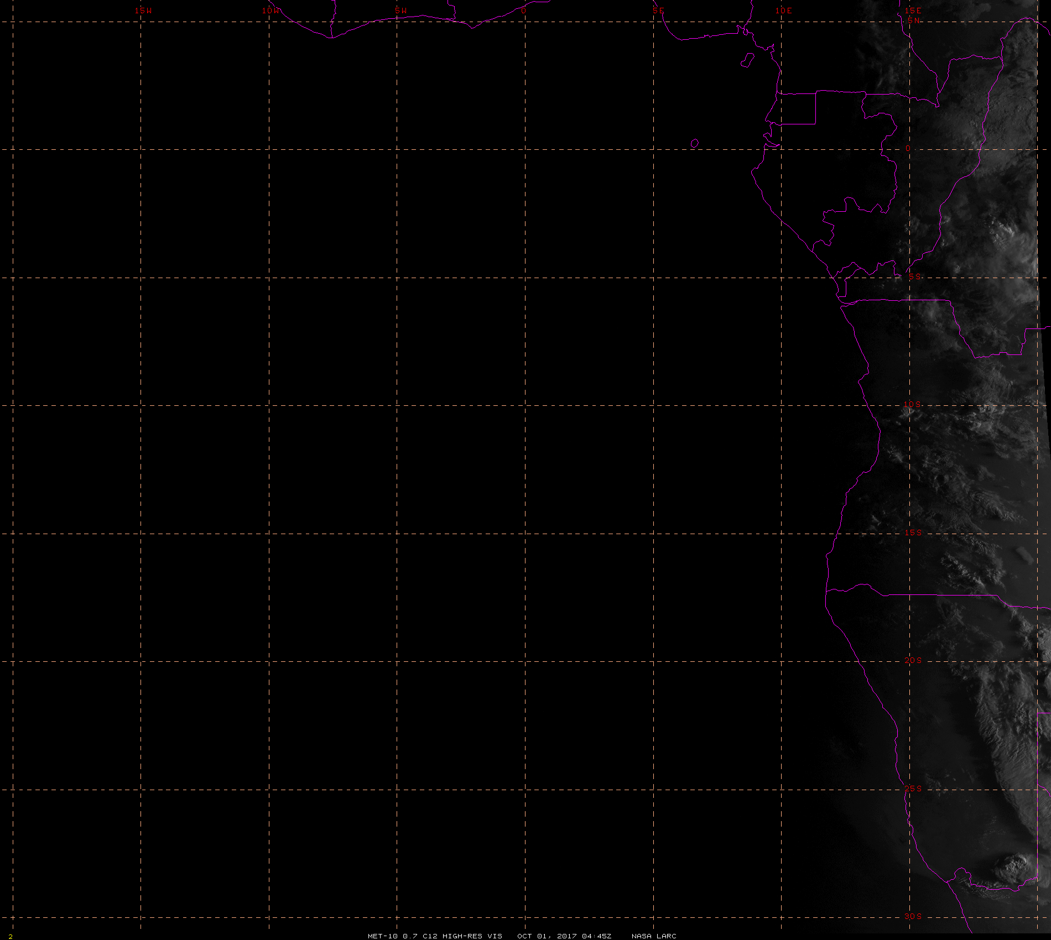The width and height of the screenshot is (1051, 940).
Task: Select the 0 longitude label at top
Action: [x=523, y=11]
